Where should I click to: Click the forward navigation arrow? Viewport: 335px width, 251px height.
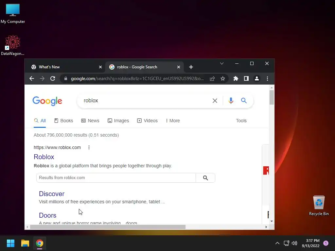42,78
